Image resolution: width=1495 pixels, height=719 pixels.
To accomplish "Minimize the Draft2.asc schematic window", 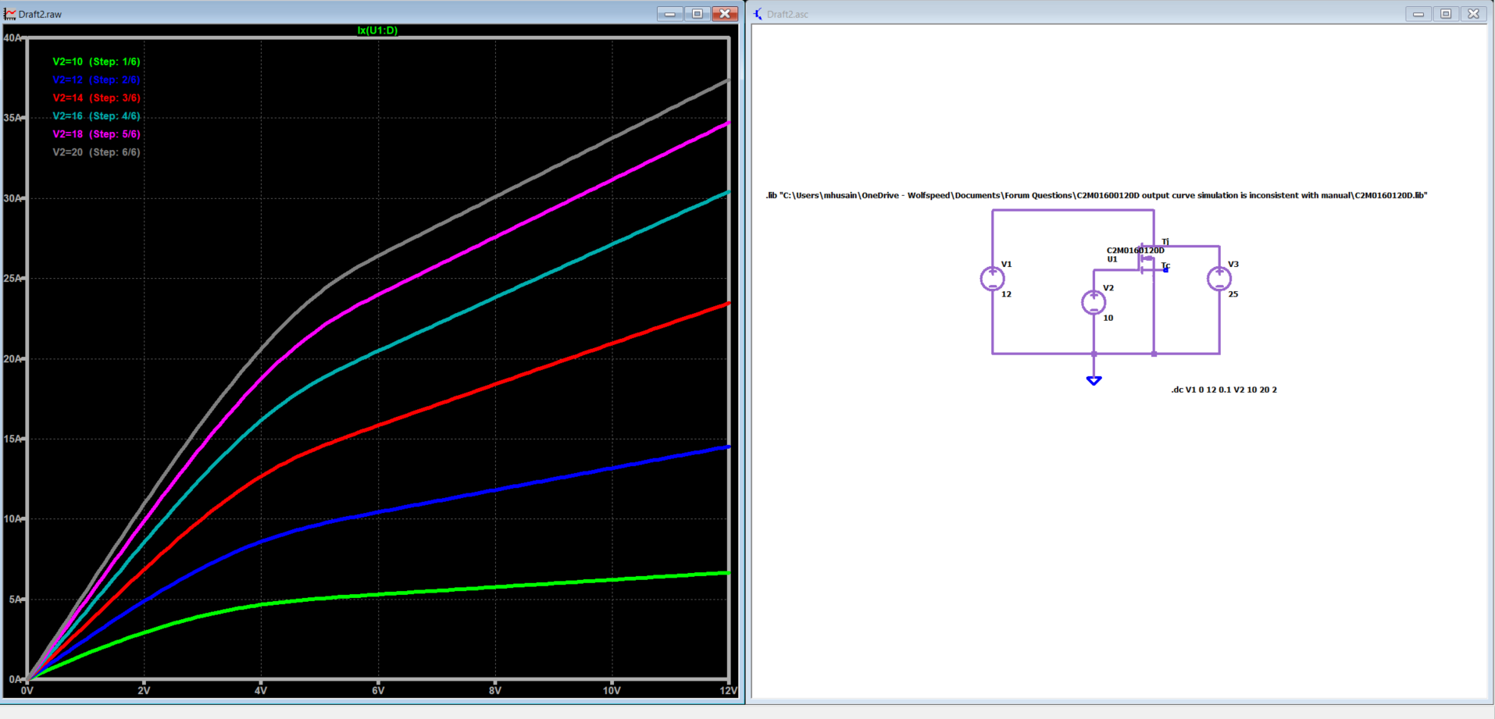I will [x=1418, y=14].
